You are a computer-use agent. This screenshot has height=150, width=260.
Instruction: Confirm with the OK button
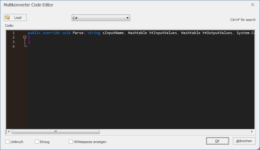click(217, 141)
